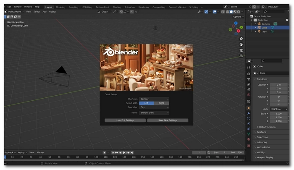Click the Camera object in the outliner
The image size is (294, 170).
265,24
